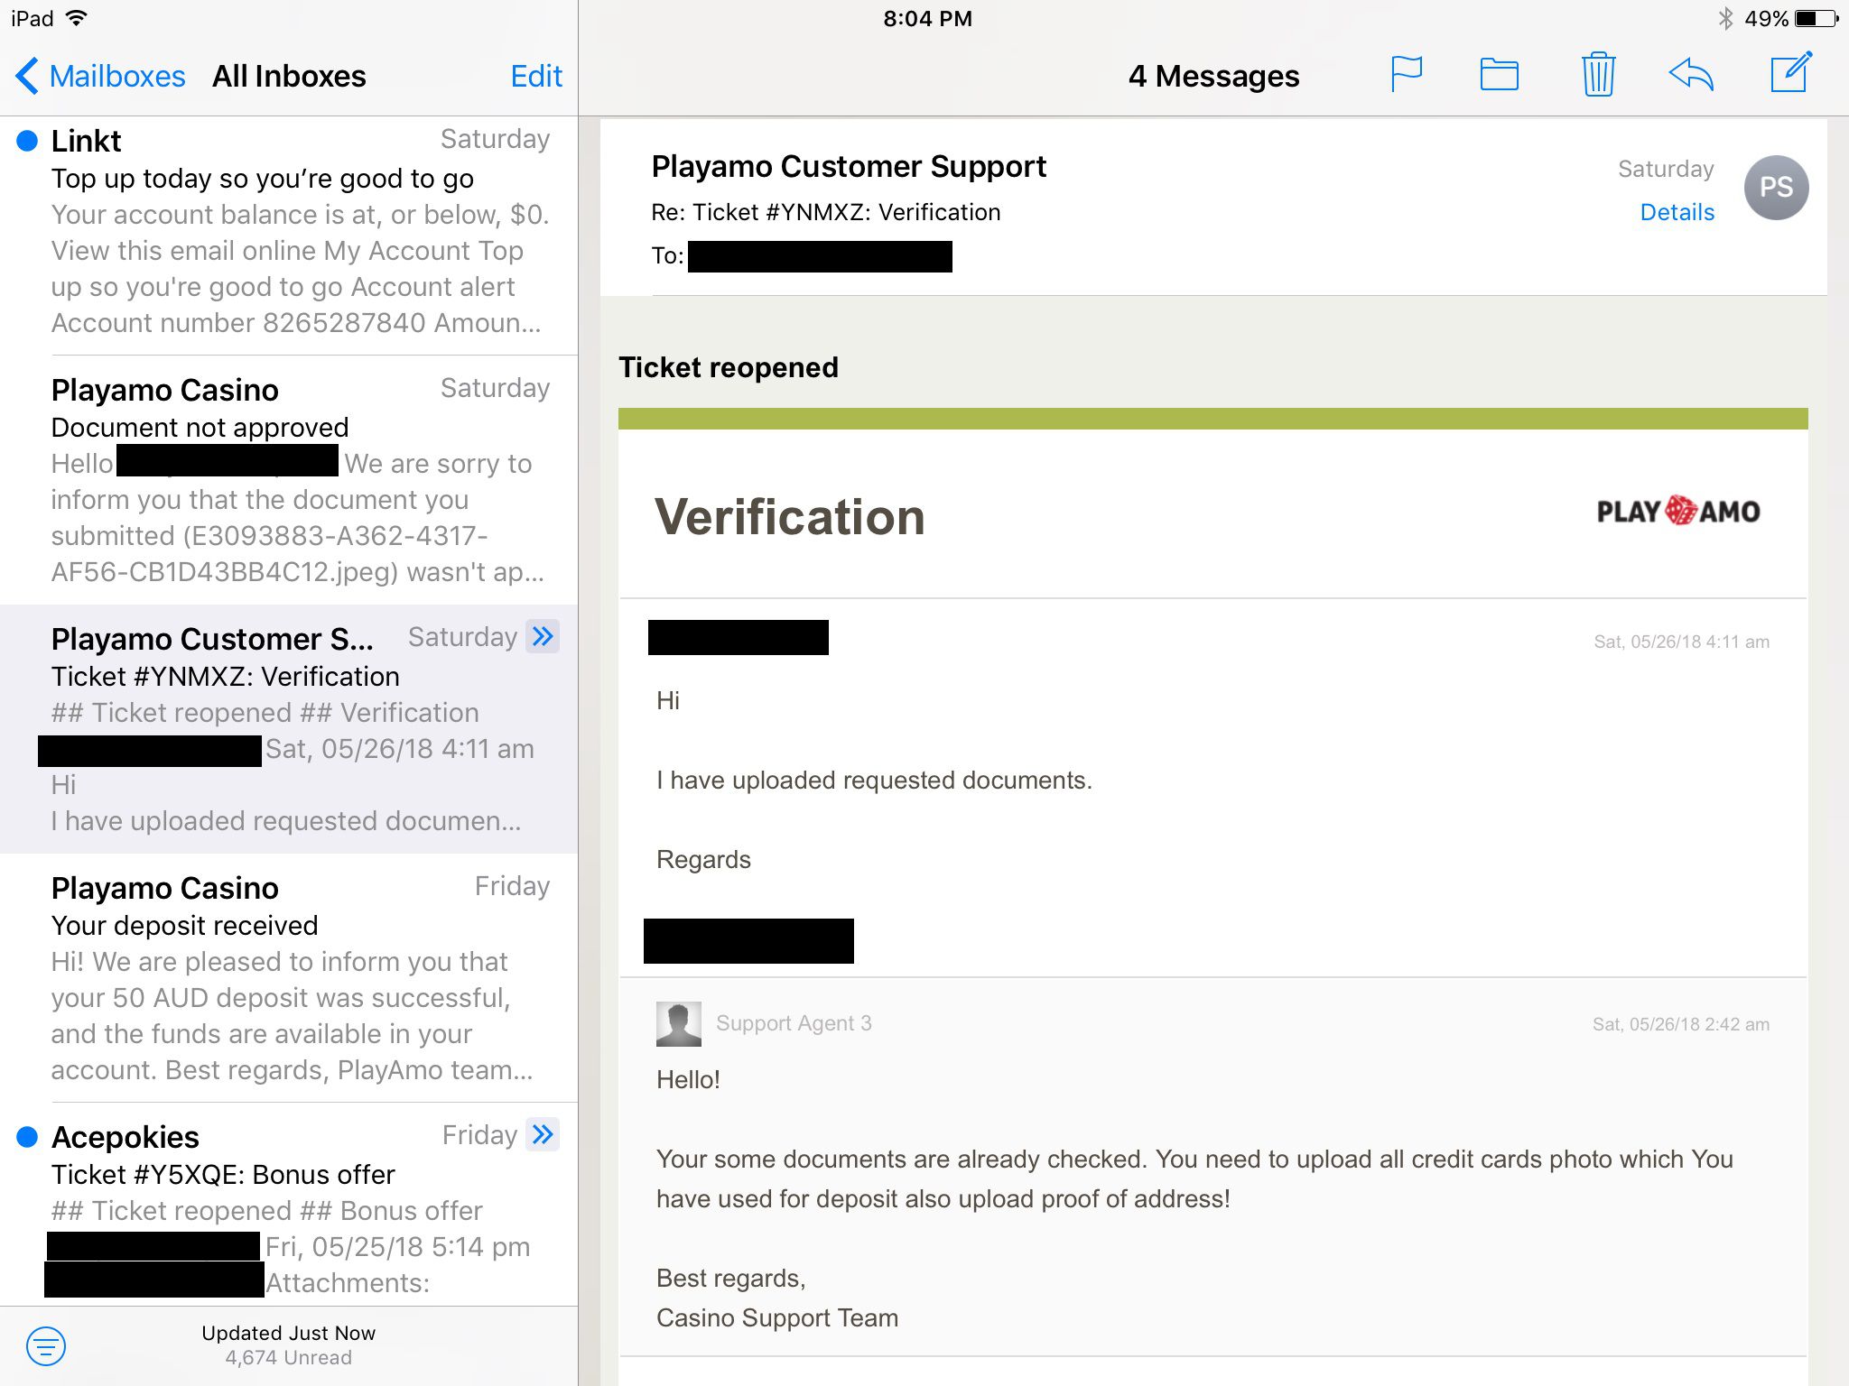The image size is (1849, 1386).
Task: Tap sender name Playamo Customer Support
Action: click(849, 167)
